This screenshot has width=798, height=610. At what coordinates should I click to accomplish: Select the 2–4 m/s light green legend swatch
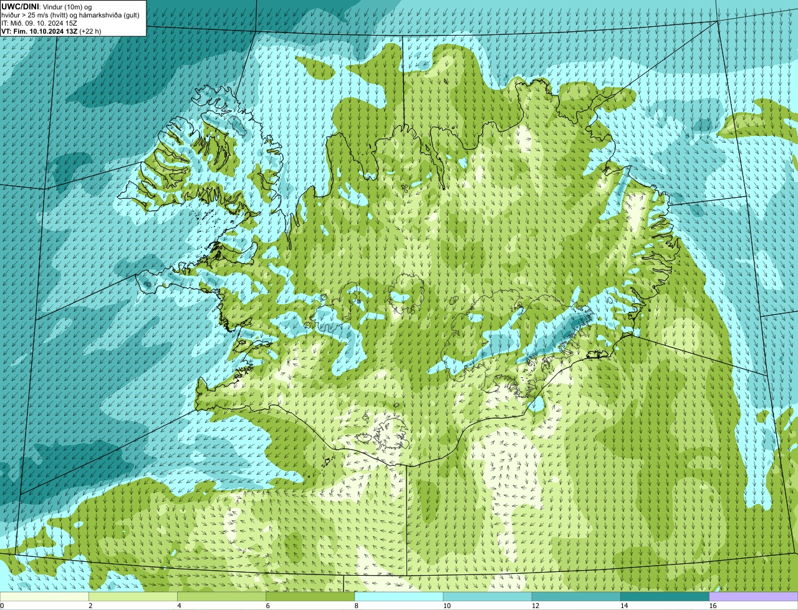(133, 596)
